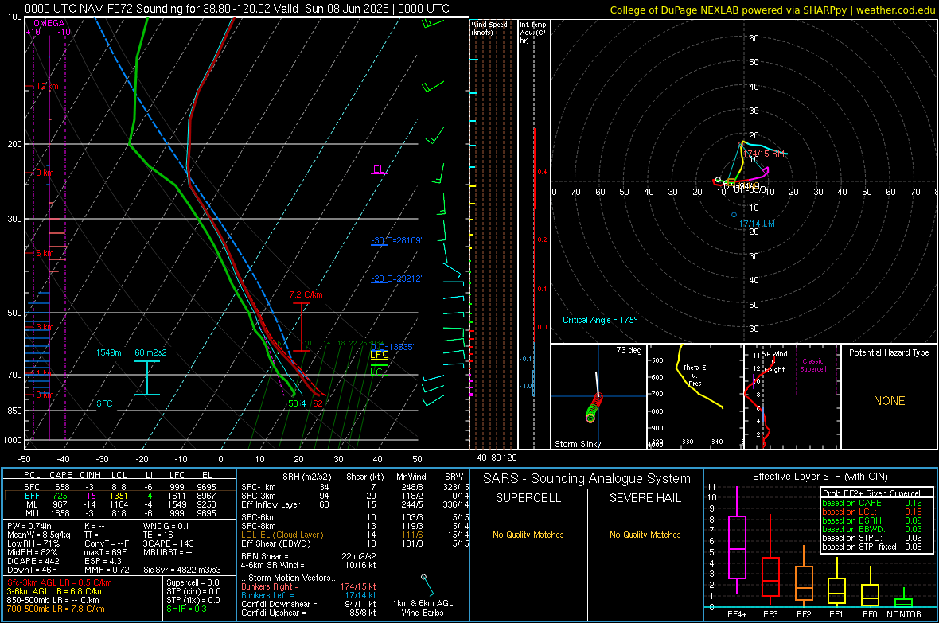This screenshot has height=623, width=939.
Task: Click the '0 C=13835'' freezing level label
Action: point(392,347)
